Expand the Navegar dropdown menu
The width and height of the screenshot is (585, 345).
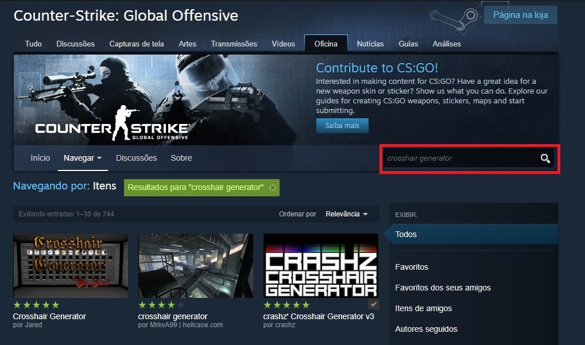[83, 158]
